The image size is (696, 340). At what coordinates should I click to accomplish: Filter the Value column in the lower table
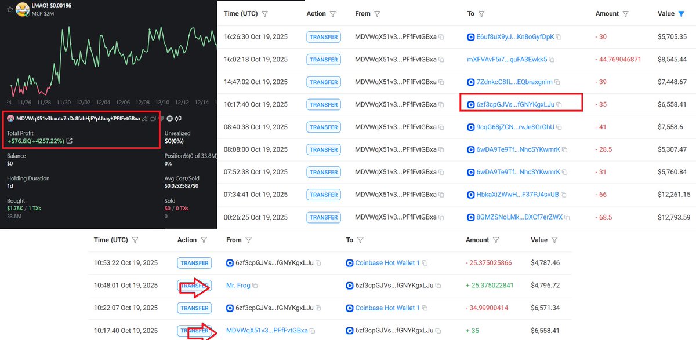click(x=554, y=240)
